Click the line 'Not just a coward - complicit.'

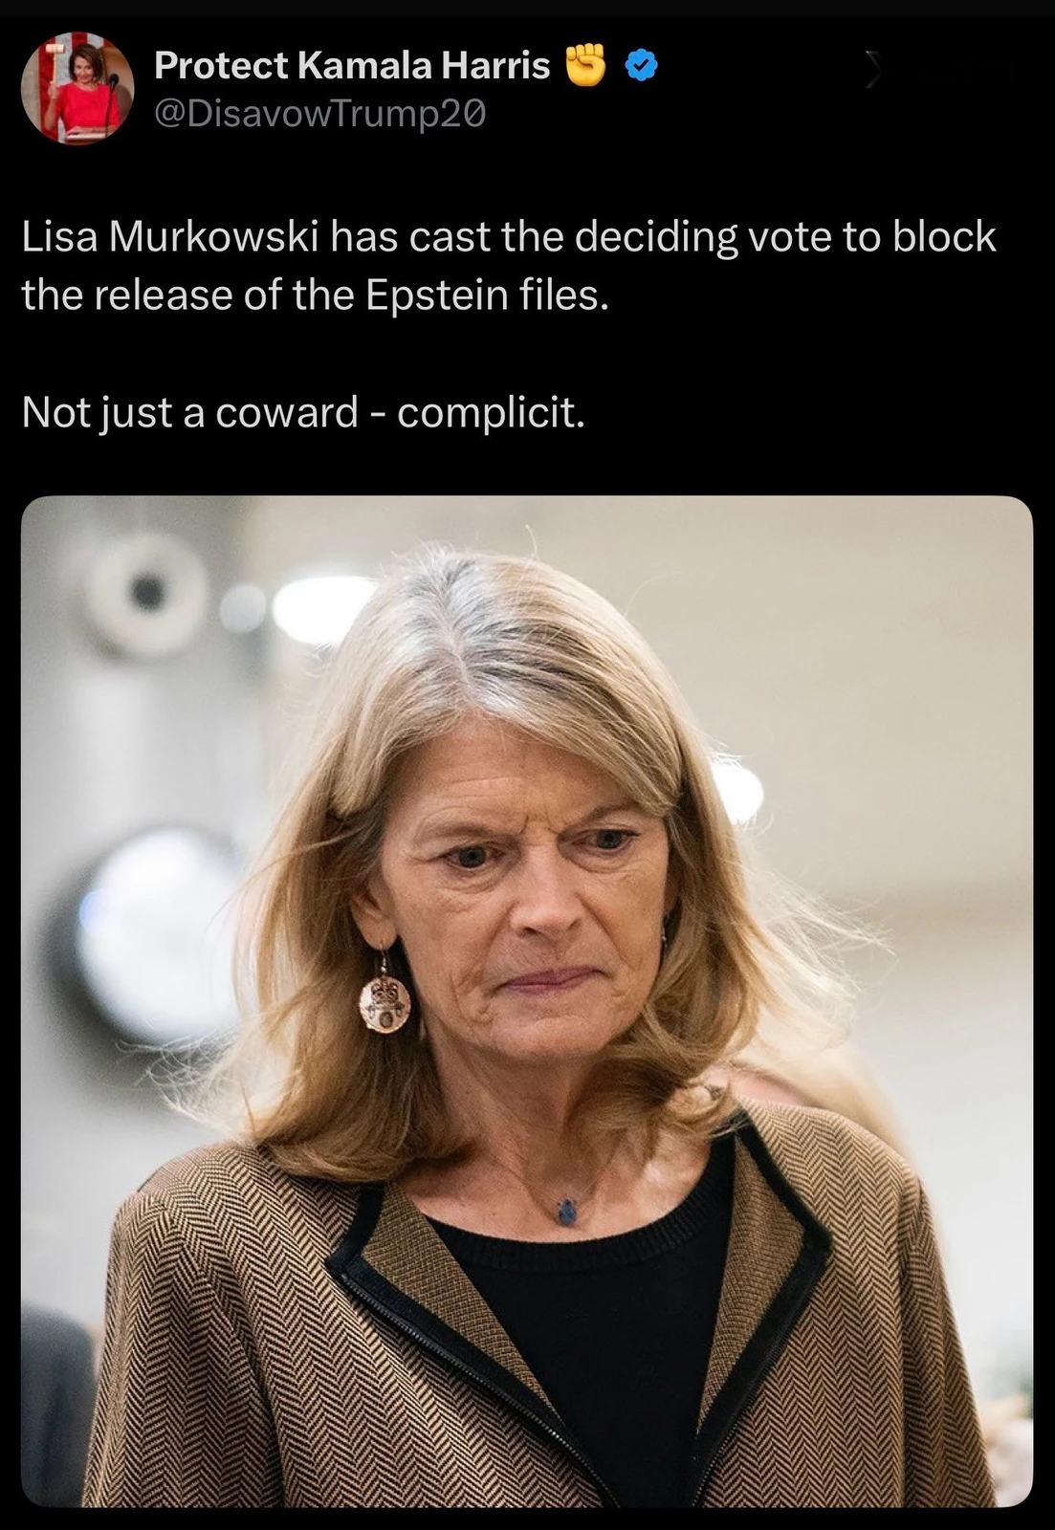303,412
